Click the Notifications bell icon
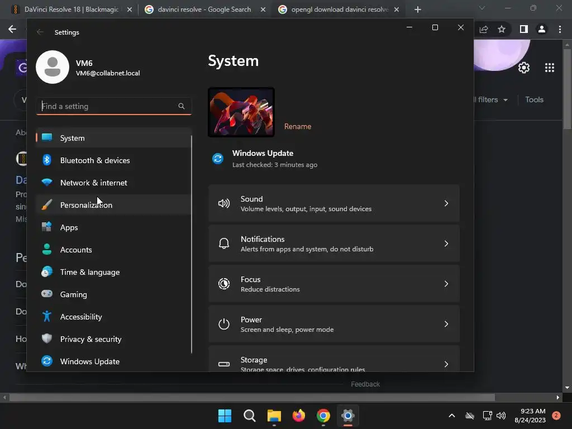Screen dimensions: 572x429 (x=224, y=244)
